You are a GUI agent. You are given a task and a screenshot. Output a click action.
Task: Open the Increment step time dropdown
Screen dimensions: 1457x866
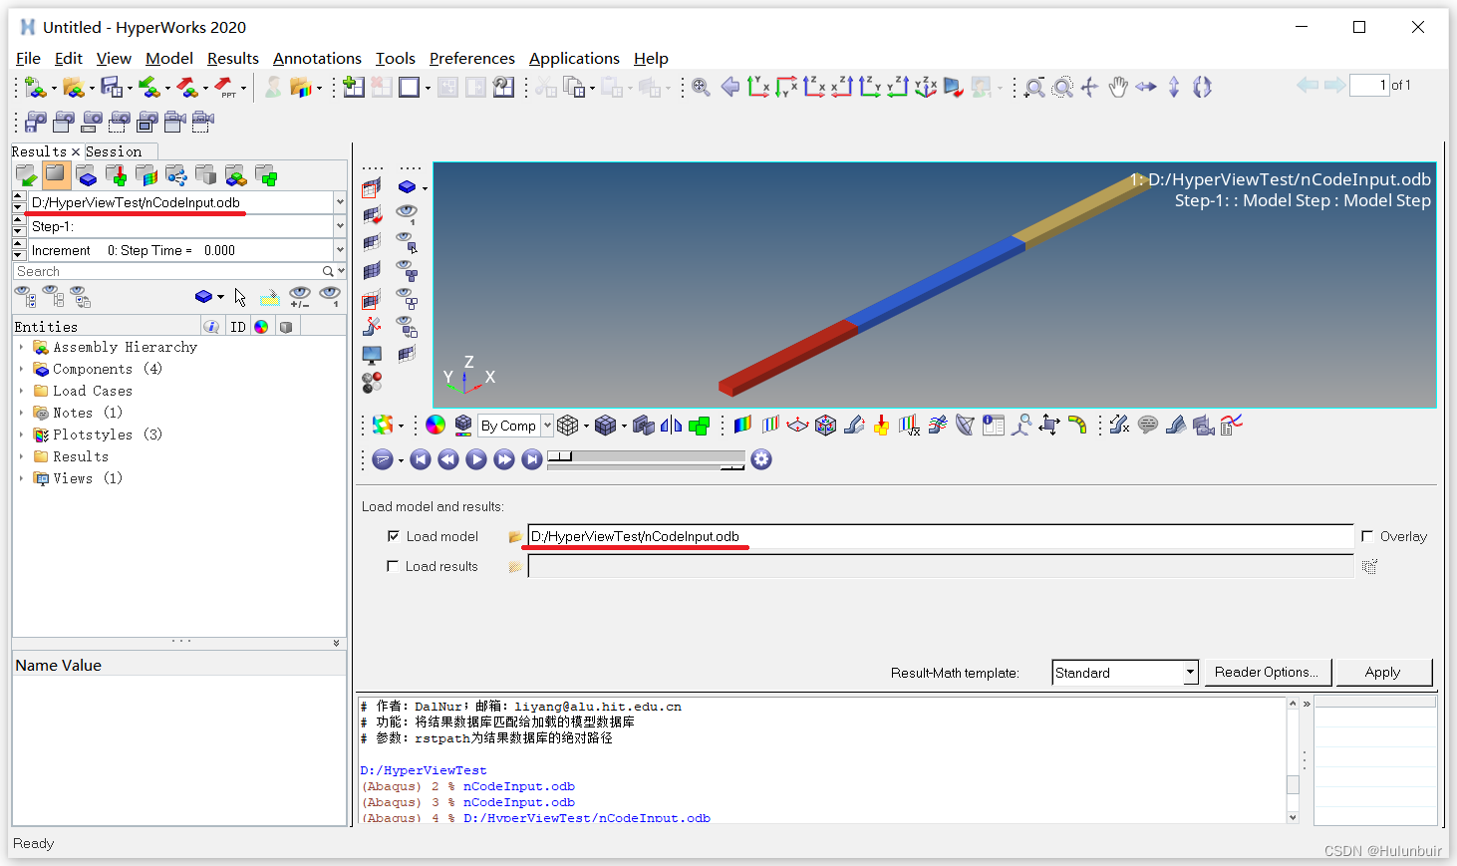(x=340, y=250)
